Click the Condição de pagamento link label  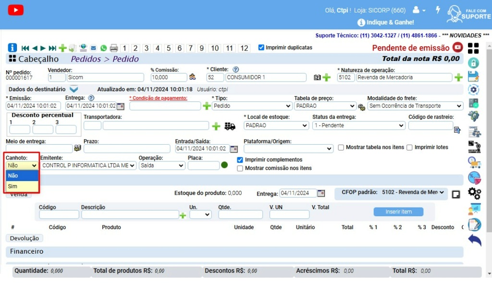click(159, 98)
